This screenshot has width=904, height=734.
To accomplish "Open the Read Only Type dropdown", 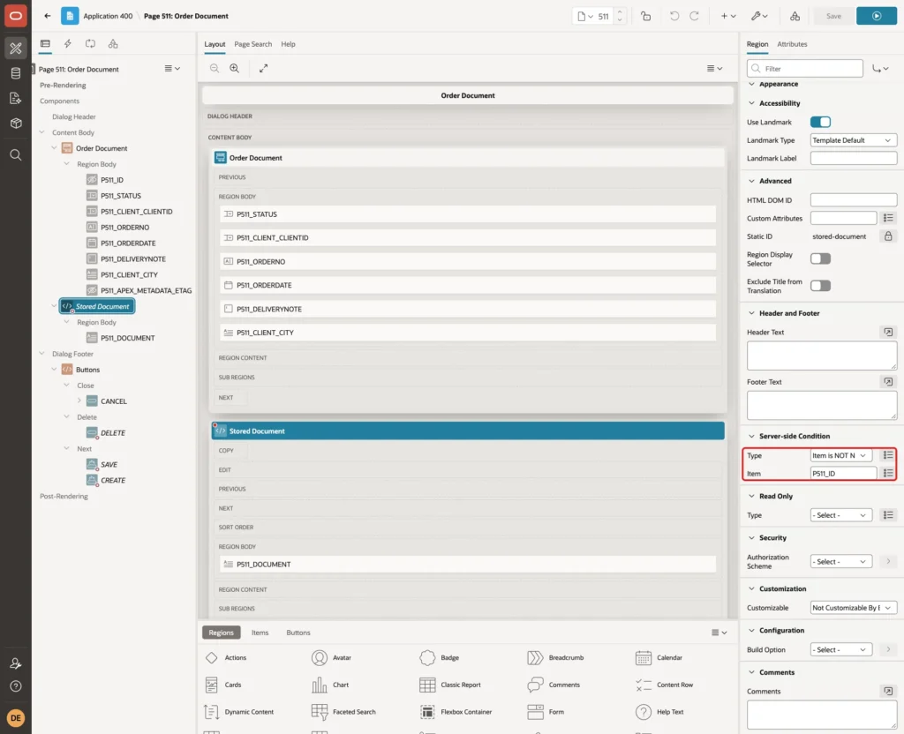I will (x=840, y=515).
